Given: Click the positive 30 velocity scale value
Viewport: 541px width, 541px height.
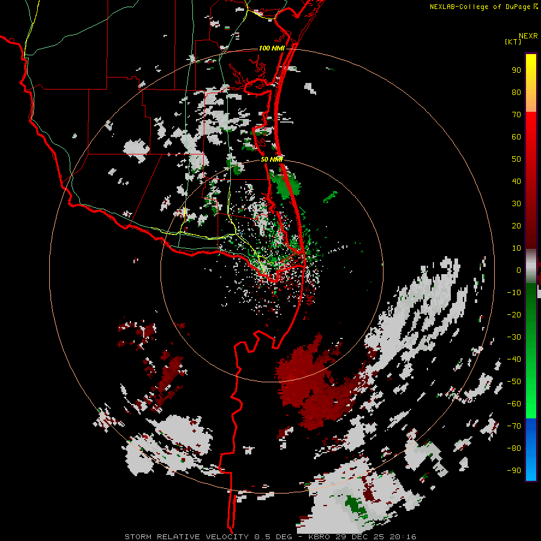Looking at the screenshot, I should coord(516,204).
